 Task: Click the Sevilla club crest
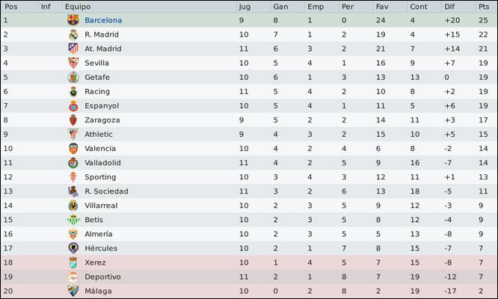point(73,64)
